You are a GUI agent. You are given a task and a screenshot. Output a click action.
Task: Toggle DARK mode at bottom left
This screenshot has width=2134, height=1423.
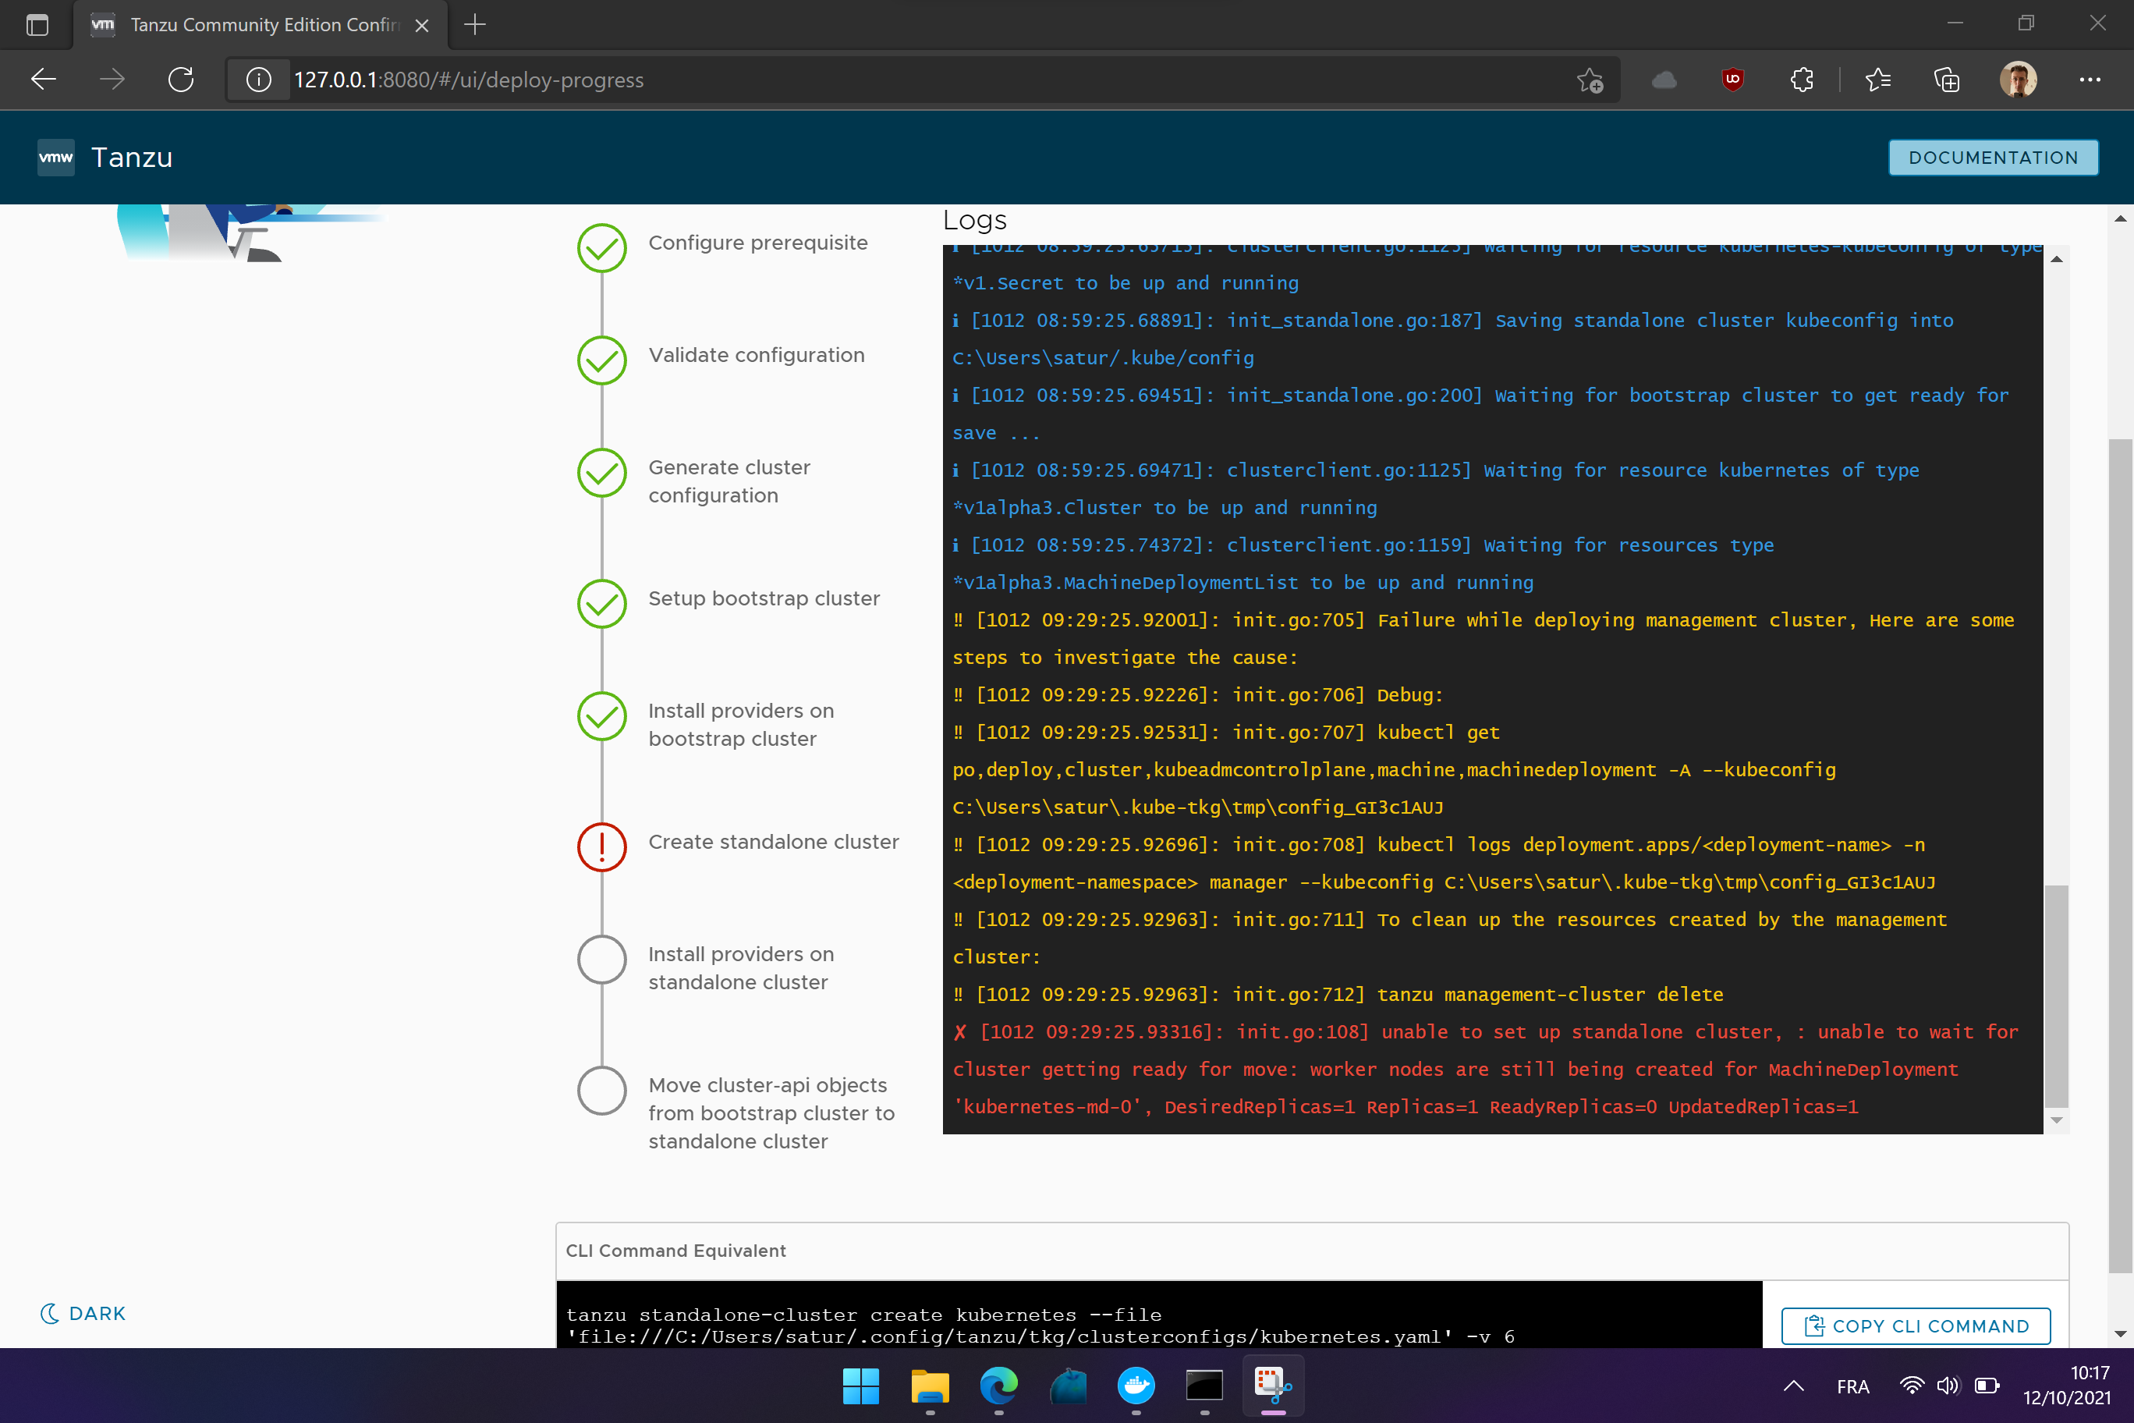82,1312
